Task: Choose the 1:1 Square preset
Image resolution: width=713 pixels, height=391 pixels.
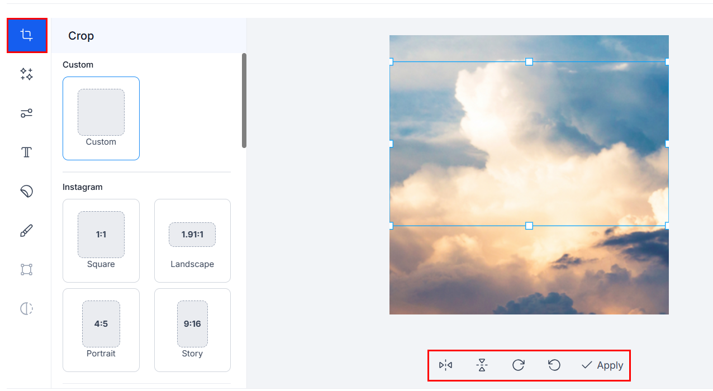Action: click(101, 241)
